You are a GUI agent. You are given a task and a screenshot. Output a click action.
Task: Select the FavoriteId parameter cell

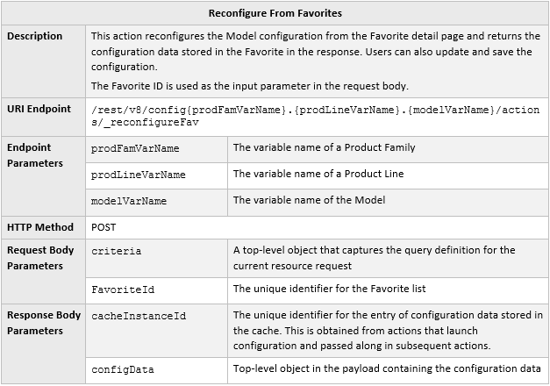[123, 289]
